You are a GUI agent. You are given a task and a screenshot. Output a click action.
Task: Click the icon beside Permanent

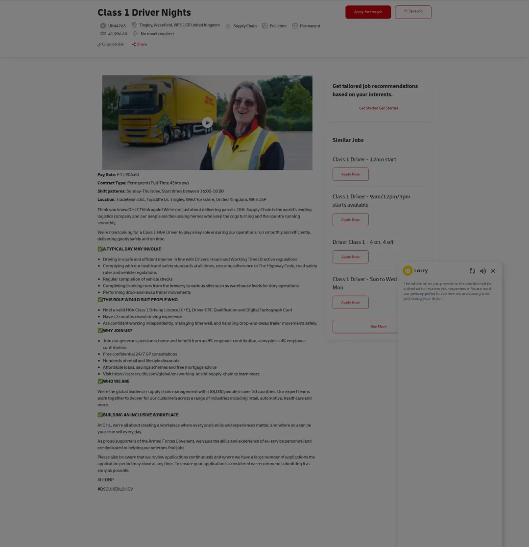click(x=295, y=25)
